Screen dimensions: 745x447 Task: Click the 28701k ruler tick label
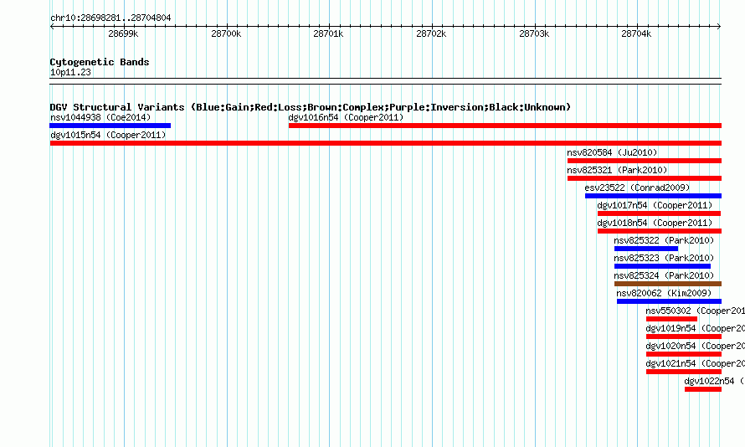pos(328,33)
